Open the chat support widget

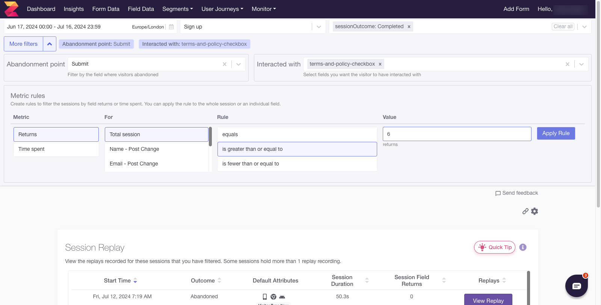point(577,286)
